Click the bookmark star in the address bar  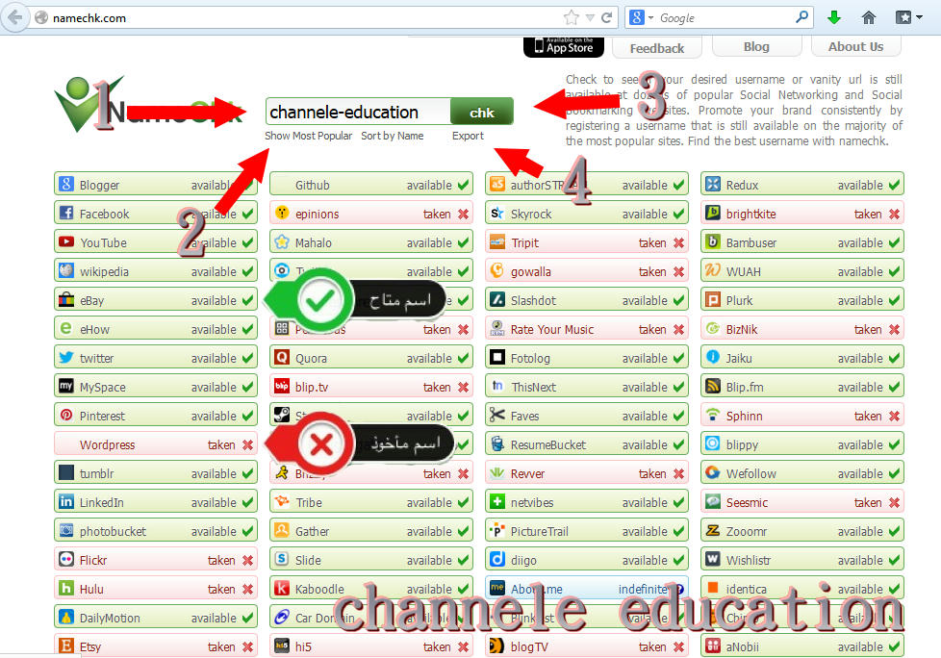[572, 17]
